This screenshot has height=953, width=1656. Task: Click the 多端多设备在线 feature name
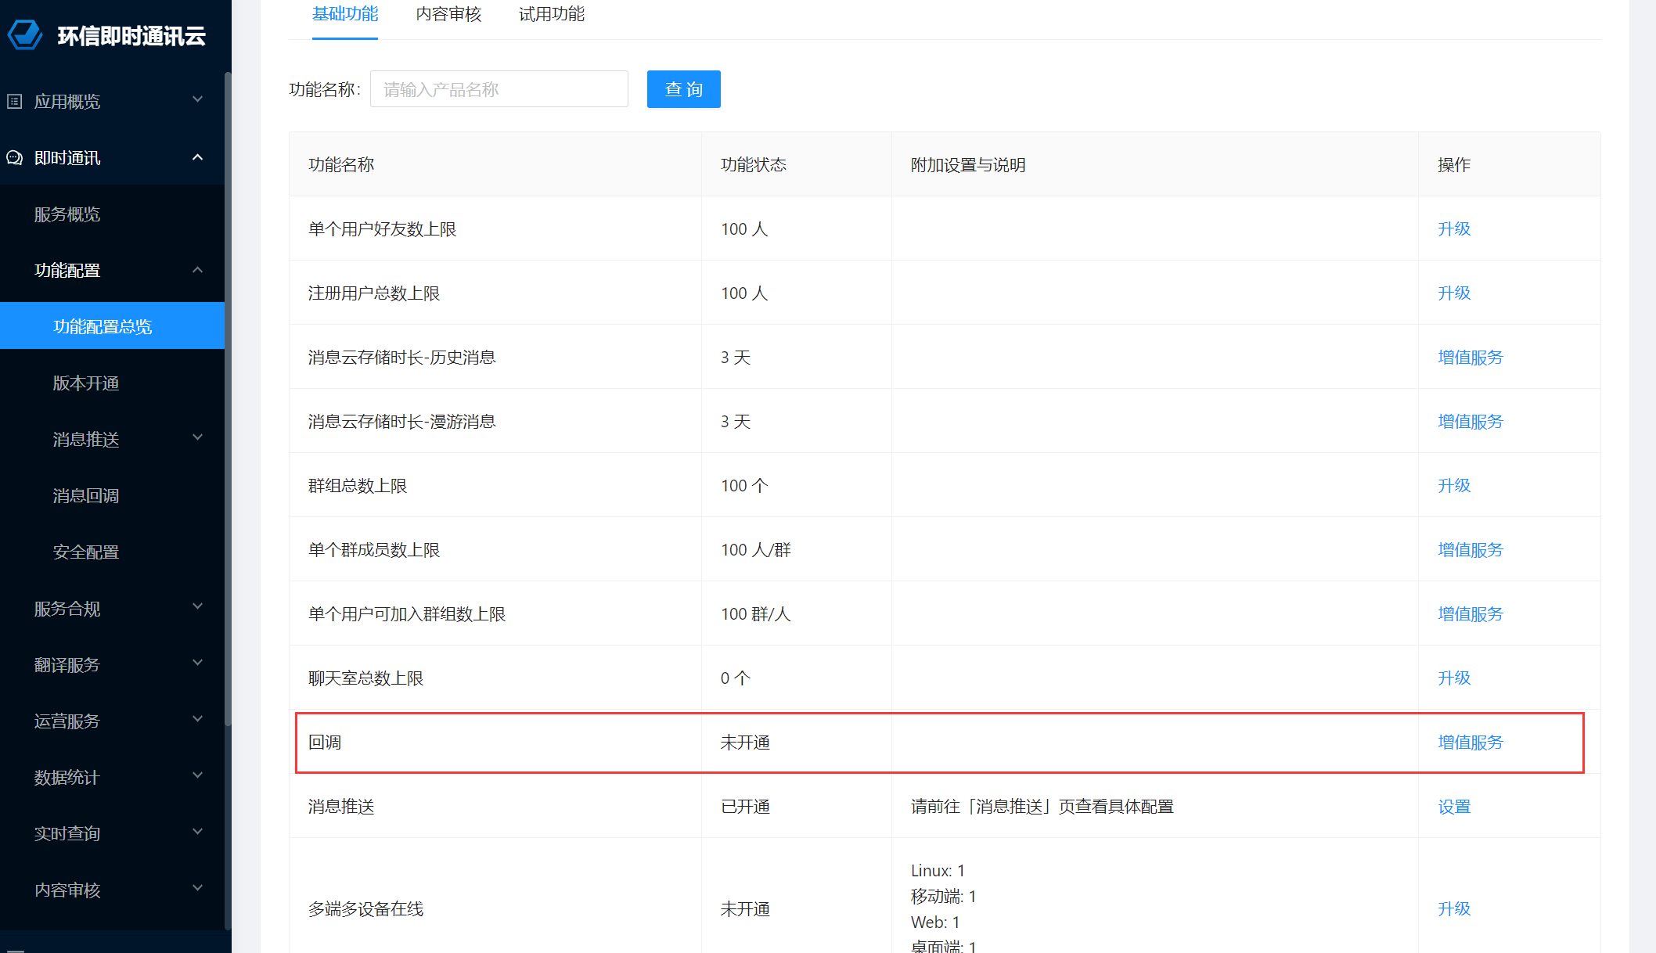(365, 909)
